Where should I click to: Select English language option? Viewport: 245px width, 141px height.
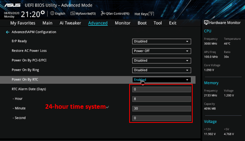(x=60, y=14)
